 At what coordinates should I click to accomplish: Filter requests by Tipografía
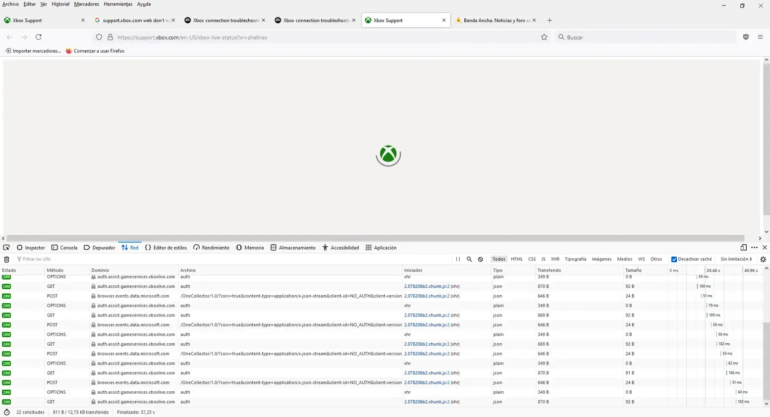575,259
